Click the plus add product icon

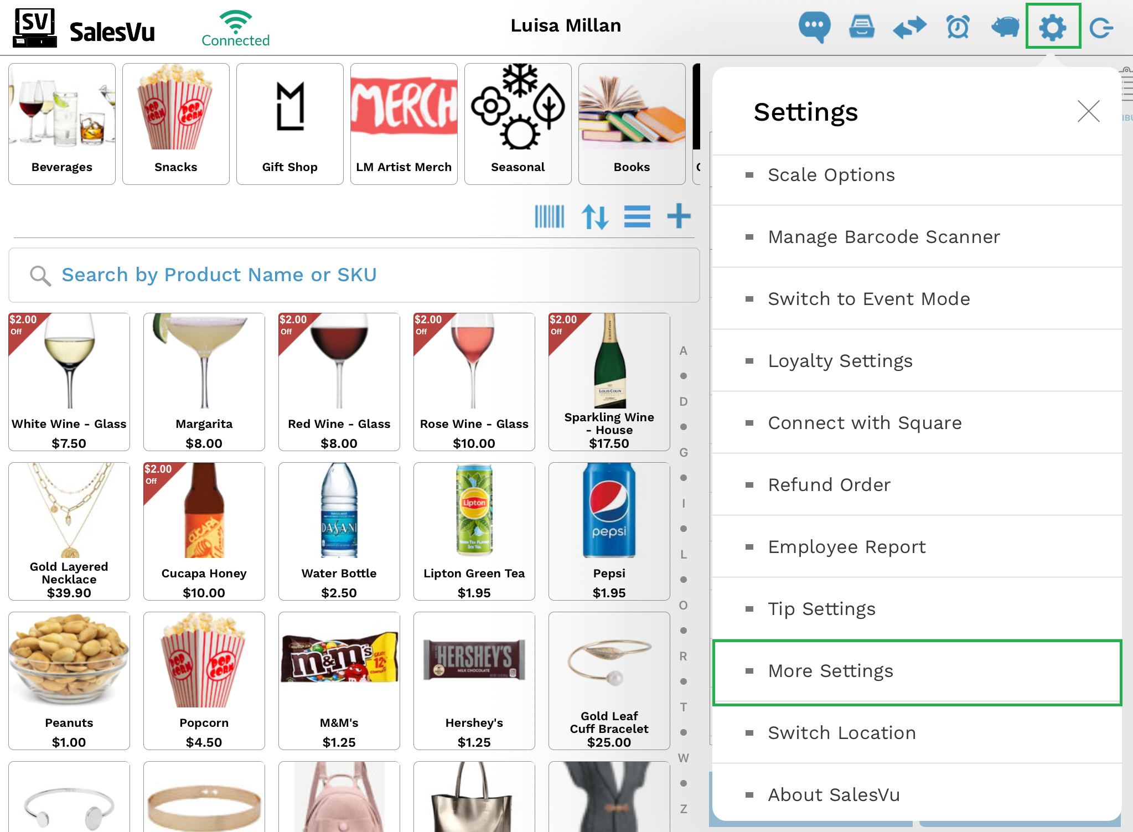tap(679, 216)
